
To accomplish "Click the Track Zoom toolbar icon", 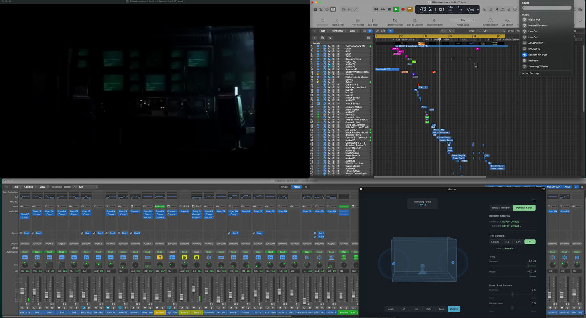I will (338, 20).
